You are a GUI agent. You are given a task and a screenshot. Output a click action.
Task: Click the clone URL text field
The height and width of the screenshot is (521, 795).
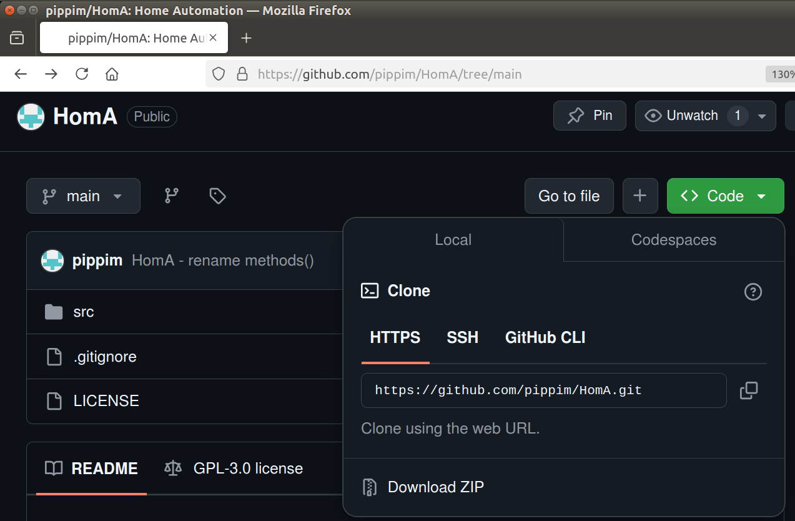(544, 390)
